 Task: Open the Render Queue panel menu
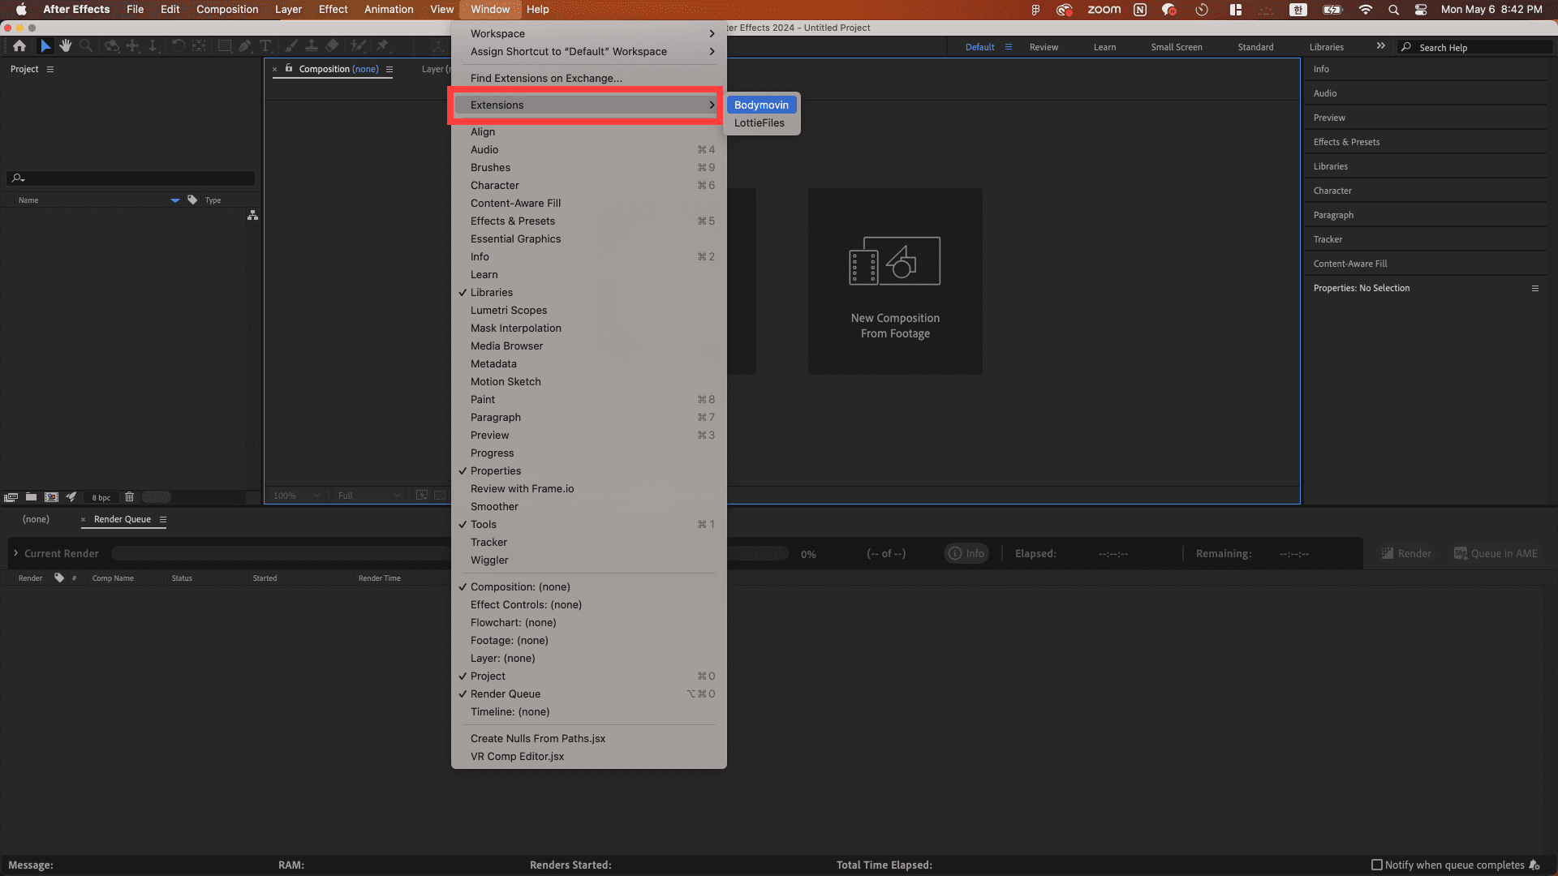coord(163,519)
